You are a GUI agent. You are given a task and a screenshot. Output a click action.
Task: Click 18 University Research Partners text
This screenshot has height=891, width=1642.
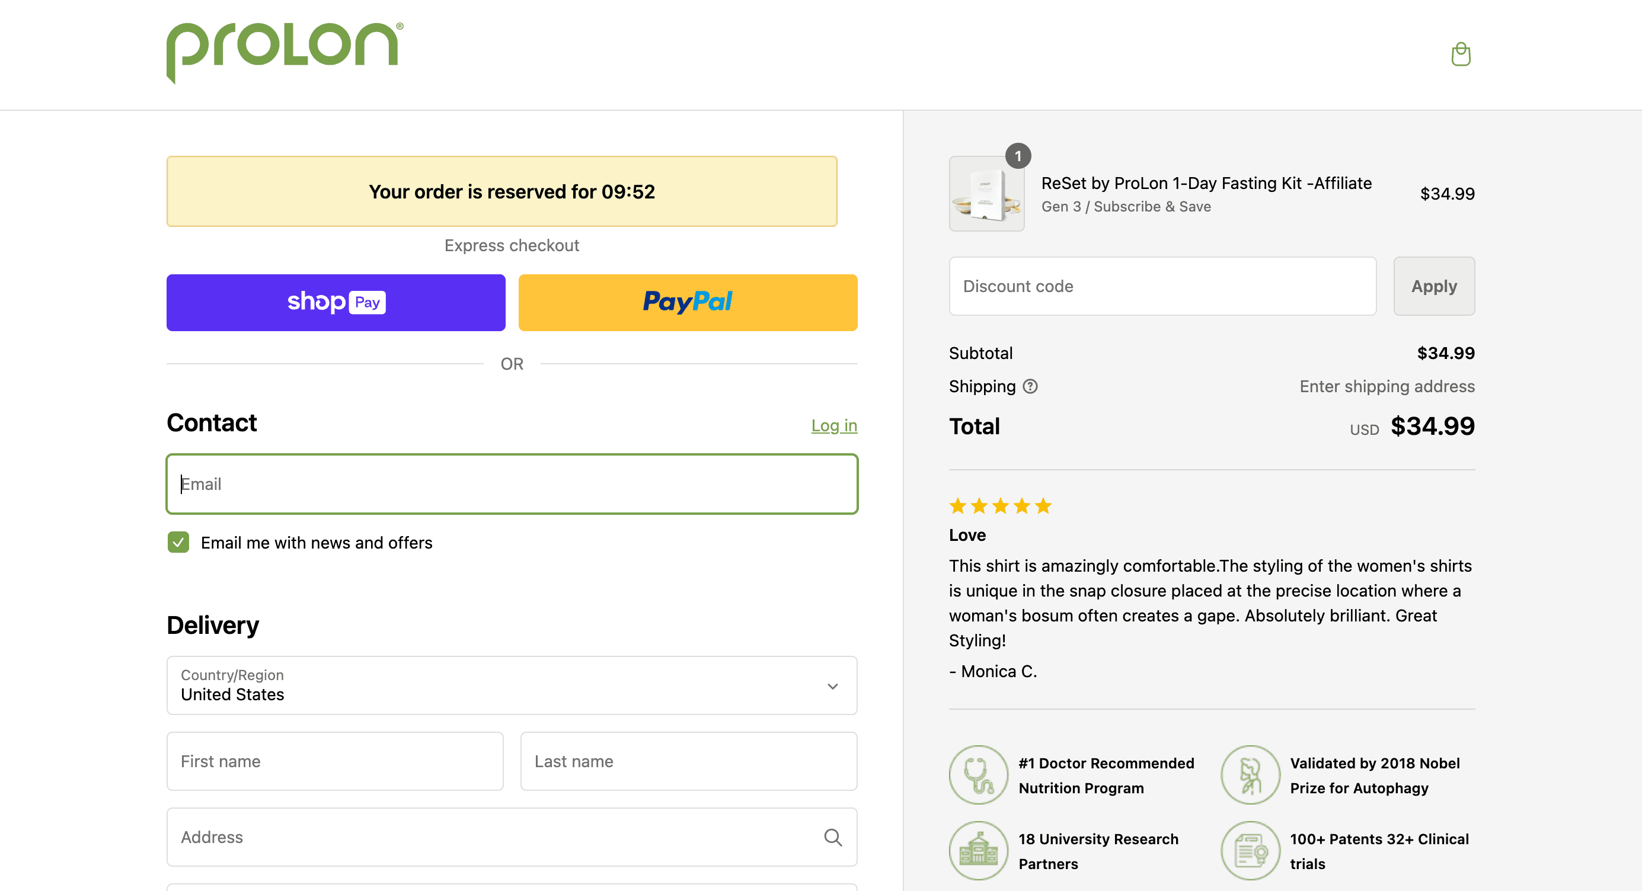[1098, 851]
